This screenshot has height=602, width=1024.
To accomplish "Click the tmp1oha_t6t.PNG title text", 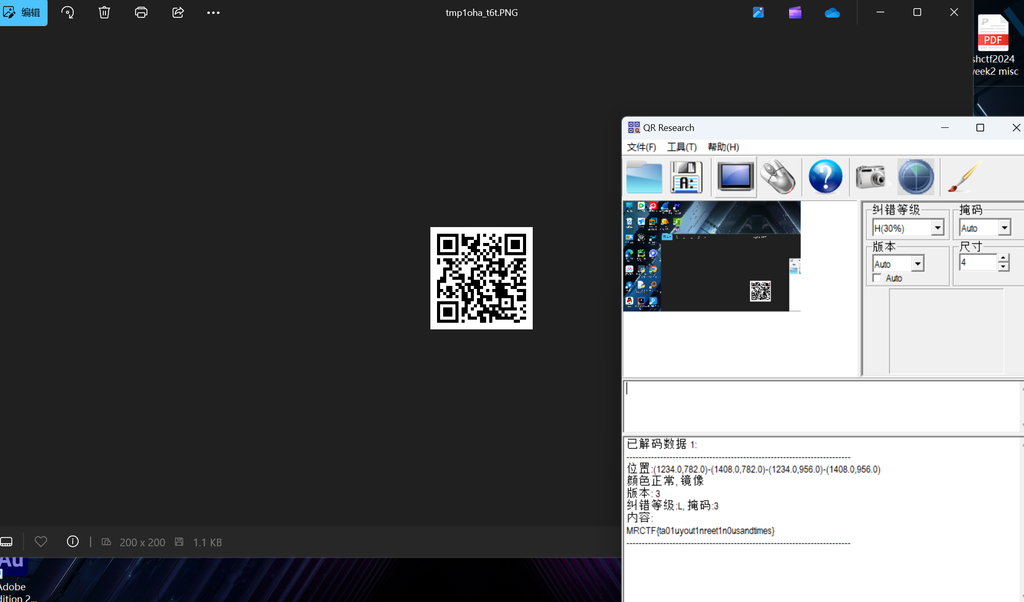I will pyautogui.click(x=482, y=13).
